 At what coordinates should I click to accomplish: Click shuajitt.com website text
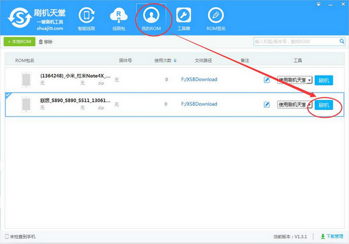point(50,28)
